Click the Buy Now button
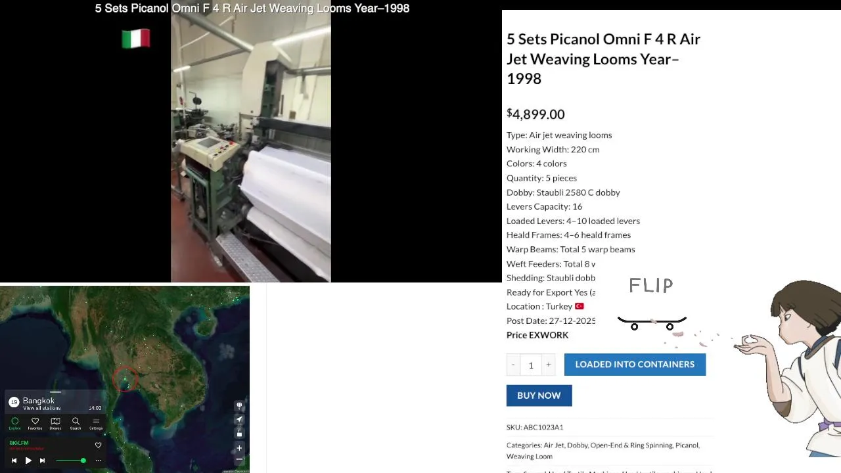 (539, 395)
